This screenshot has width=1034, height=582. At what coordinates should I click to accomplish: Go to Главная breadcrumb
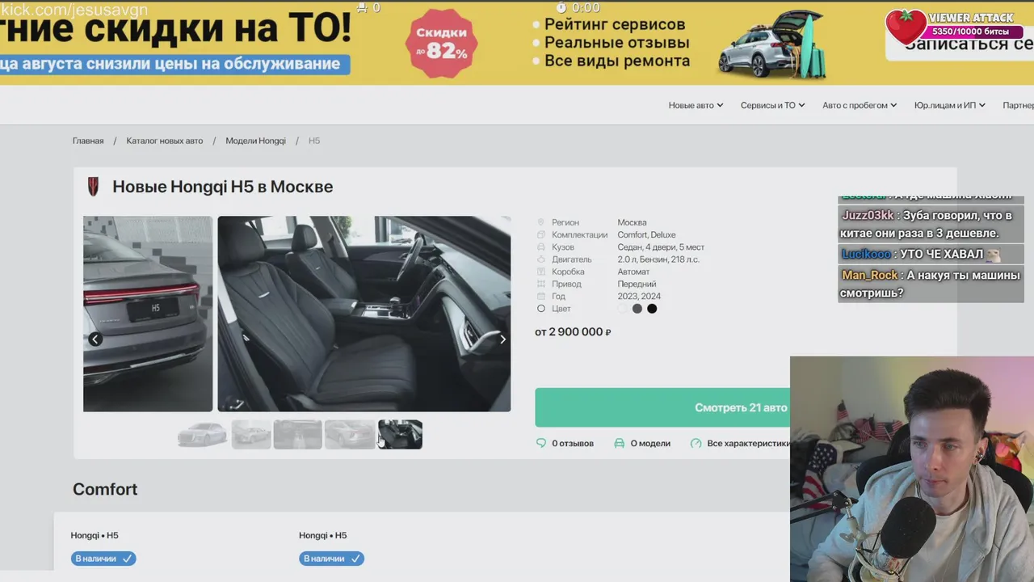coord(88,141)
